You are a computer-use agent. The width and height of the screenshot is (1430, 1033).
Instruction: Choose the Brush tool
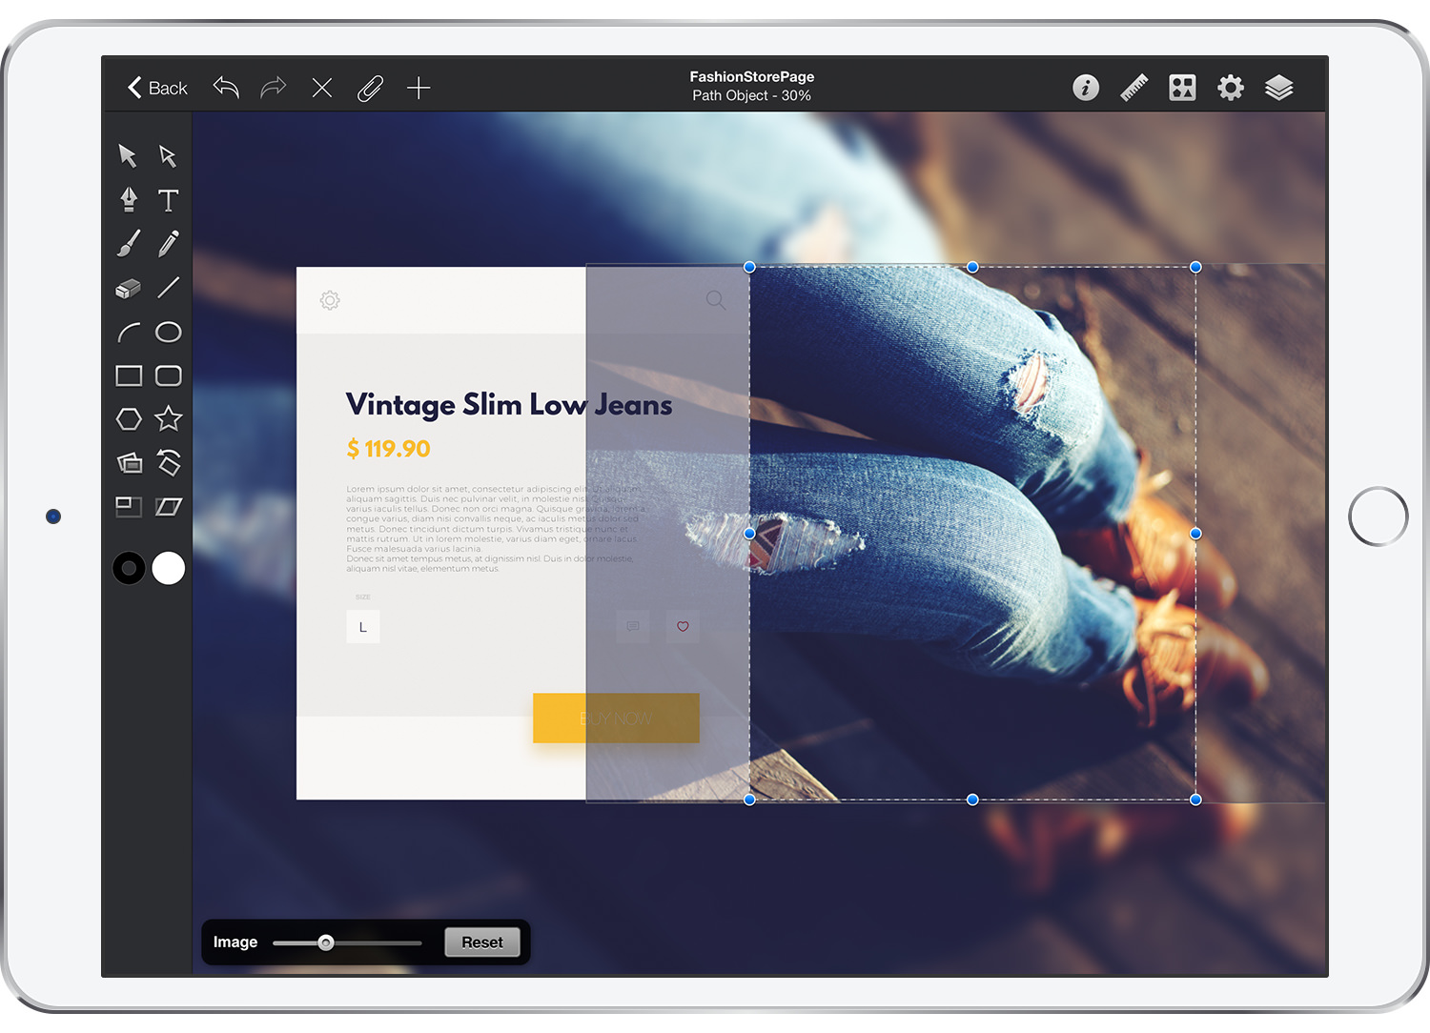point(129,244)
